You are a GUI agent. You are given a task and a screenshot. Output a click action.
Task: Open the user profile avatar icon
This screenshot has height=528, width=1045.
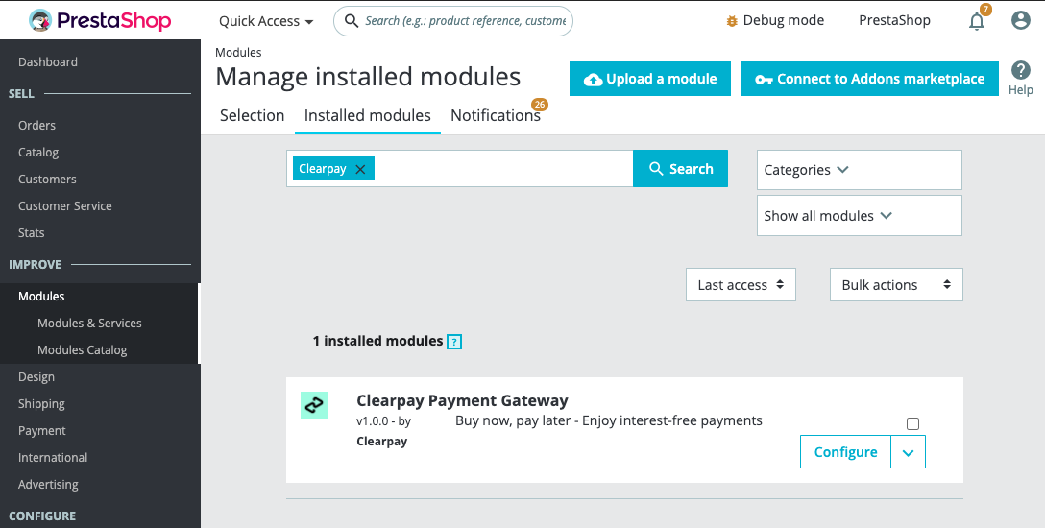1020,21
